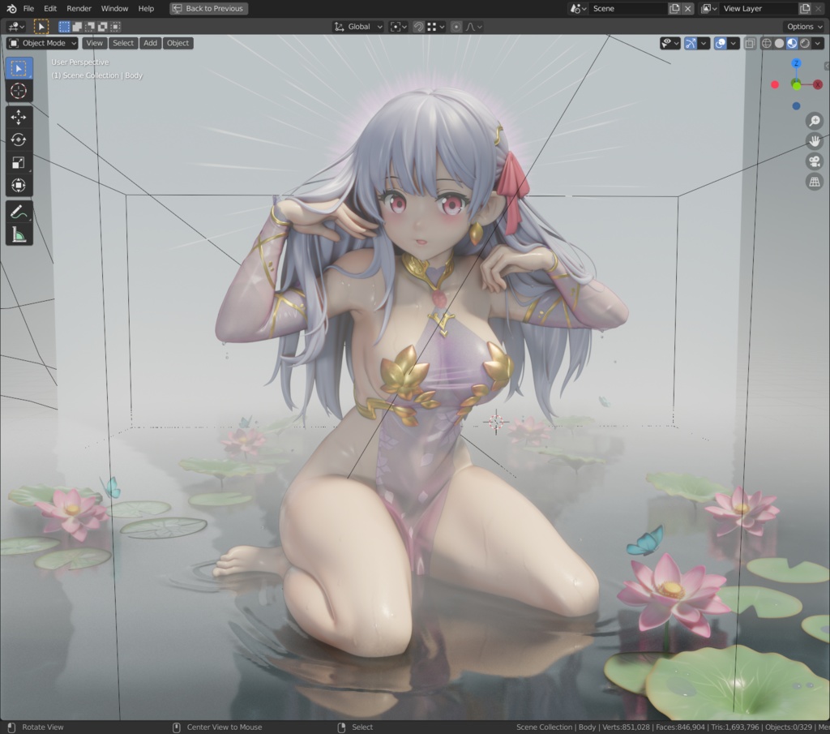Select the Measure tool
The image size is (830, 734).
click(18, 234)
